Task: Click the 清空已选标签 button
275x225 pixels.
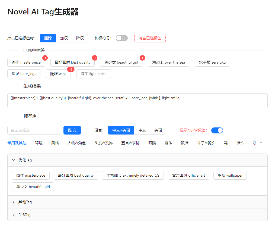Action: click(150, 38)
